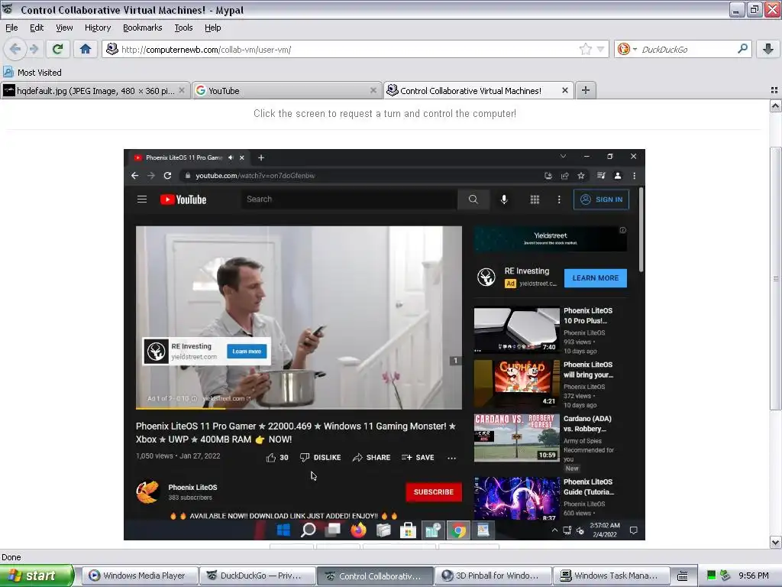Click the SHARE button under the video
Screen dimensions: 782x587
[372, 458]
